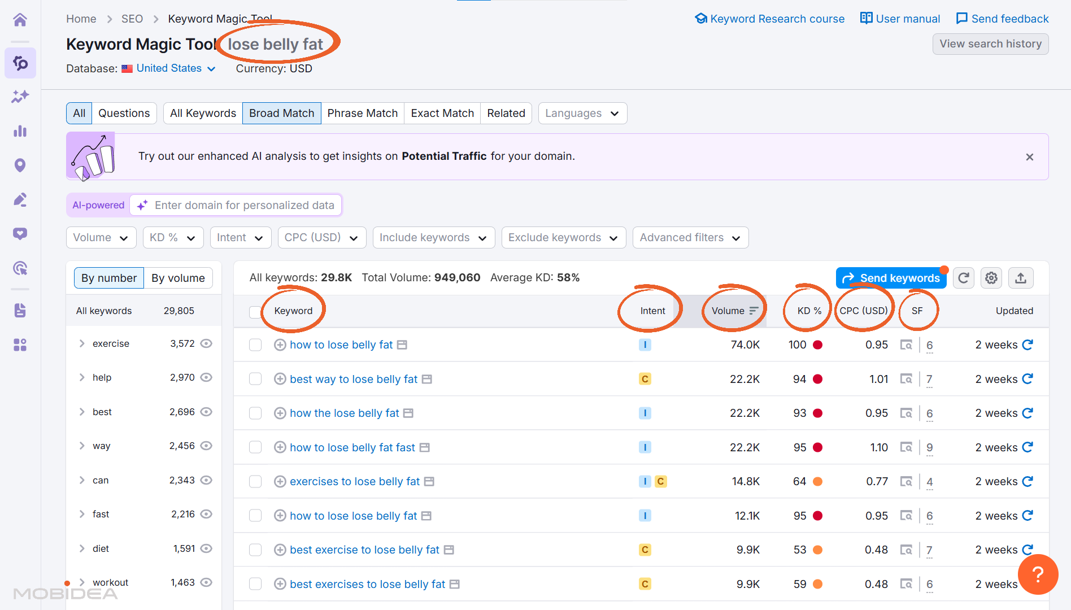Open the Social heart sidebar icon
This screenshot has height=610, width=1071.
pos(20,234)
